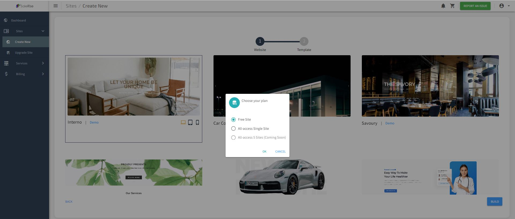This screenshot has width=515, height=219.
Task: Open the notifications bell
Action: click(443, 6)
